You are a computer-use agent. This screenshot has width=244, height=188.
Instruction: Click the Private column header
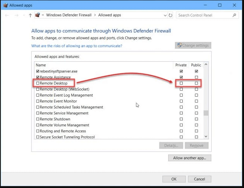(181, 65)
